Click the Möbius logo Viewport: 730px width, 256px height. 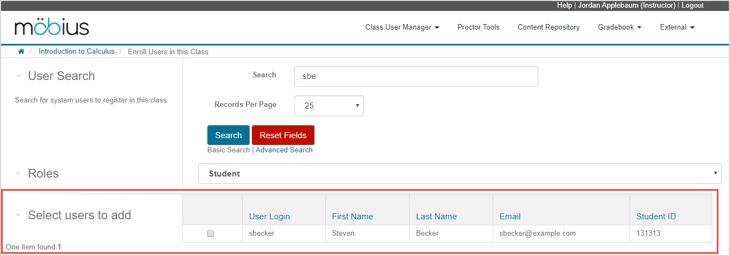coord(52,27)
